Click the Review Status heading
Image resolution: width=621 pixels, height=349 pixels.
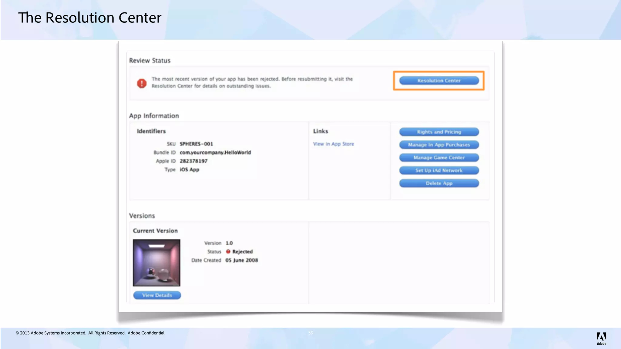pyautogui.click(x=150, y=61)
